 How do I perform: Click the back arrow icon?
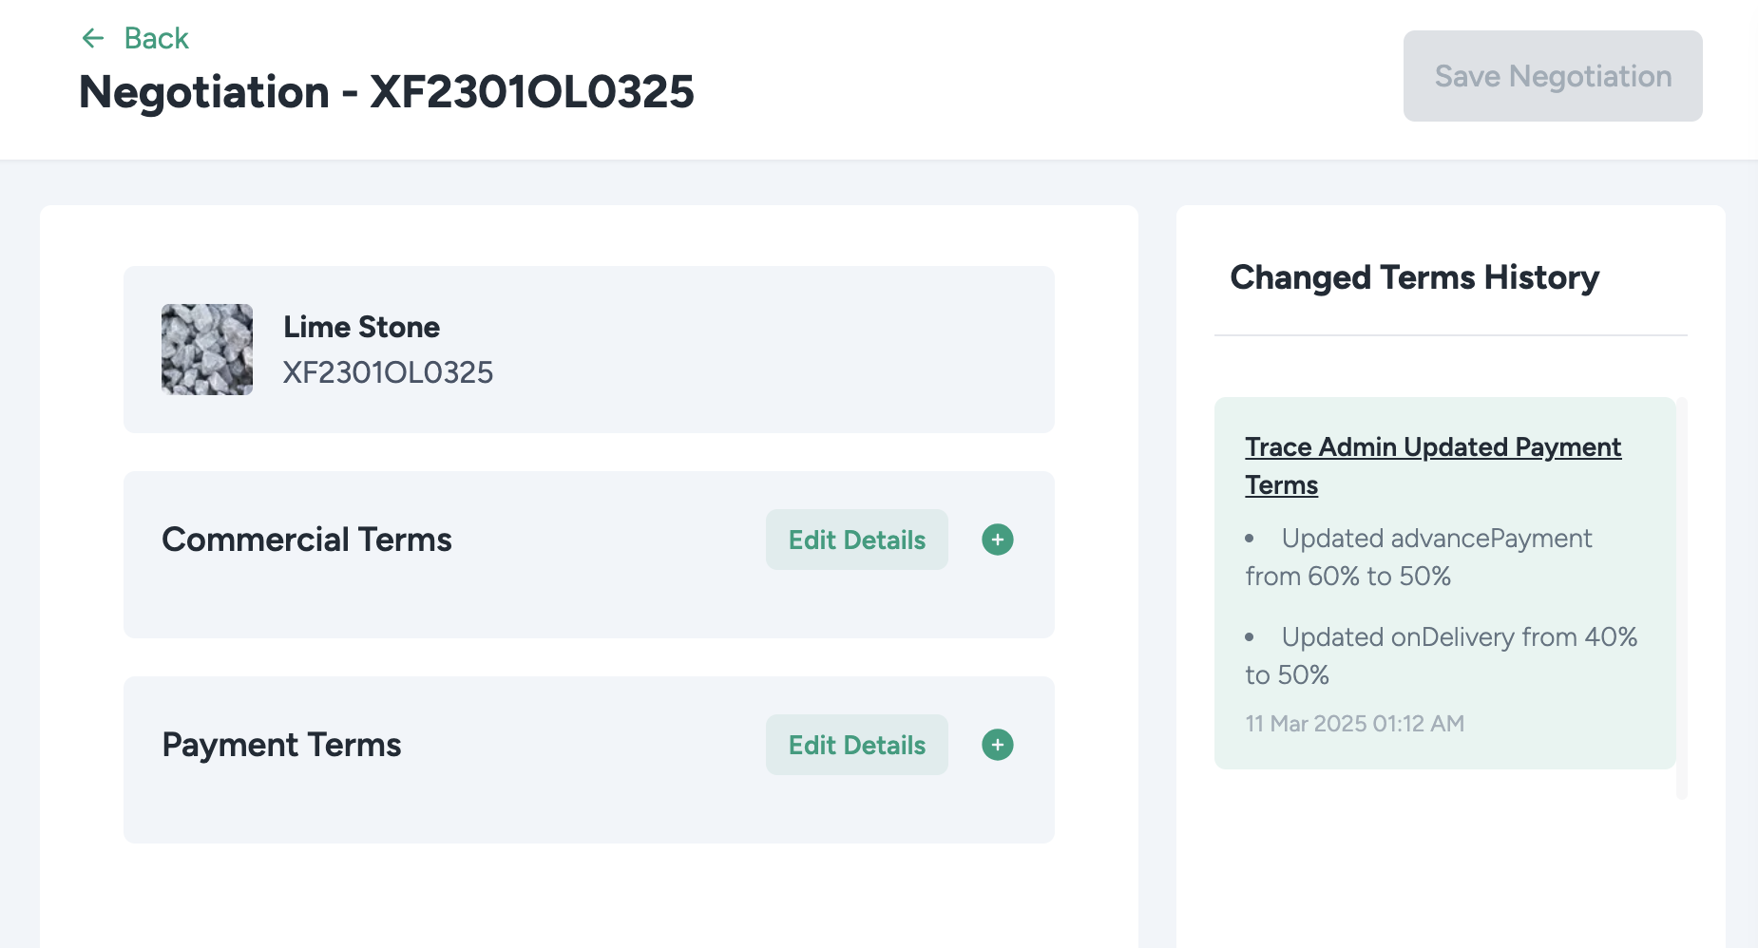click(93, 38)
